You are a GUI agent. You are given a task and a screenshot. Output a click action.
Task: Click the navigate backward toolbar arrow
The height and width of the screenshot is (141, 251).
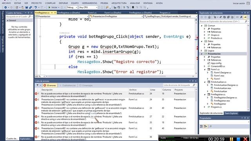click(x=5, y=7)
